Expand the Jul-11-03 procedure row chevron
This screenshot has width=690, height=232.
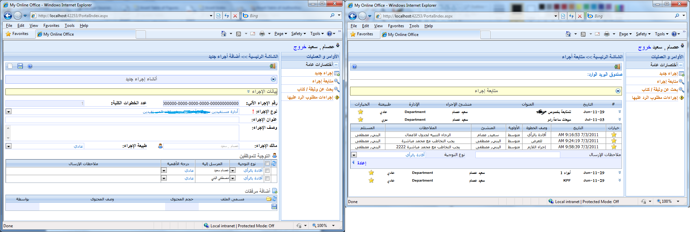pos(620,120)
